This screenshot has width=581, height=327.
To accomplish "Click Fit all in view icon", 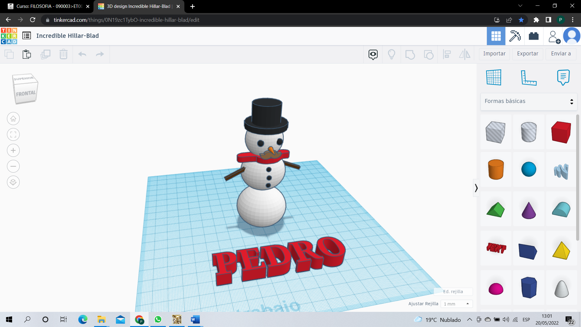I will pyautogui.click(x=13, y=135).
